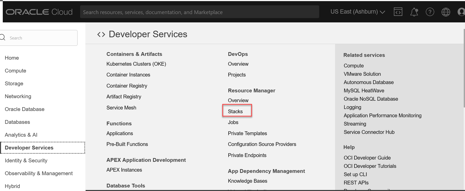The width and height of the screenshot is (465, 191).
Task: Open OCI Developer Guide help link
Action: [x=367, y=158]
